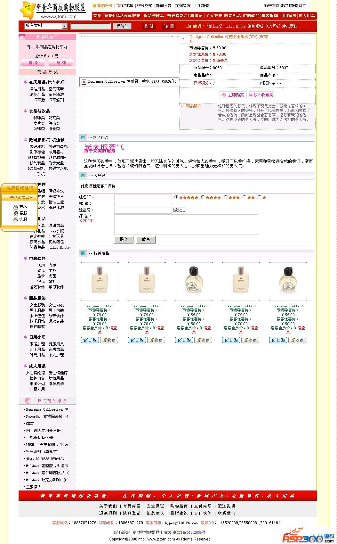The image size is (337, 544).
Task: Open 食品与饮品 navigation tab
Action: [154, 16]
